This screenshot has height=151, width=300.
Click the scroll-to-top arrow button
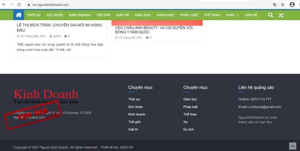pyautogui.click(x=292, y=146)
